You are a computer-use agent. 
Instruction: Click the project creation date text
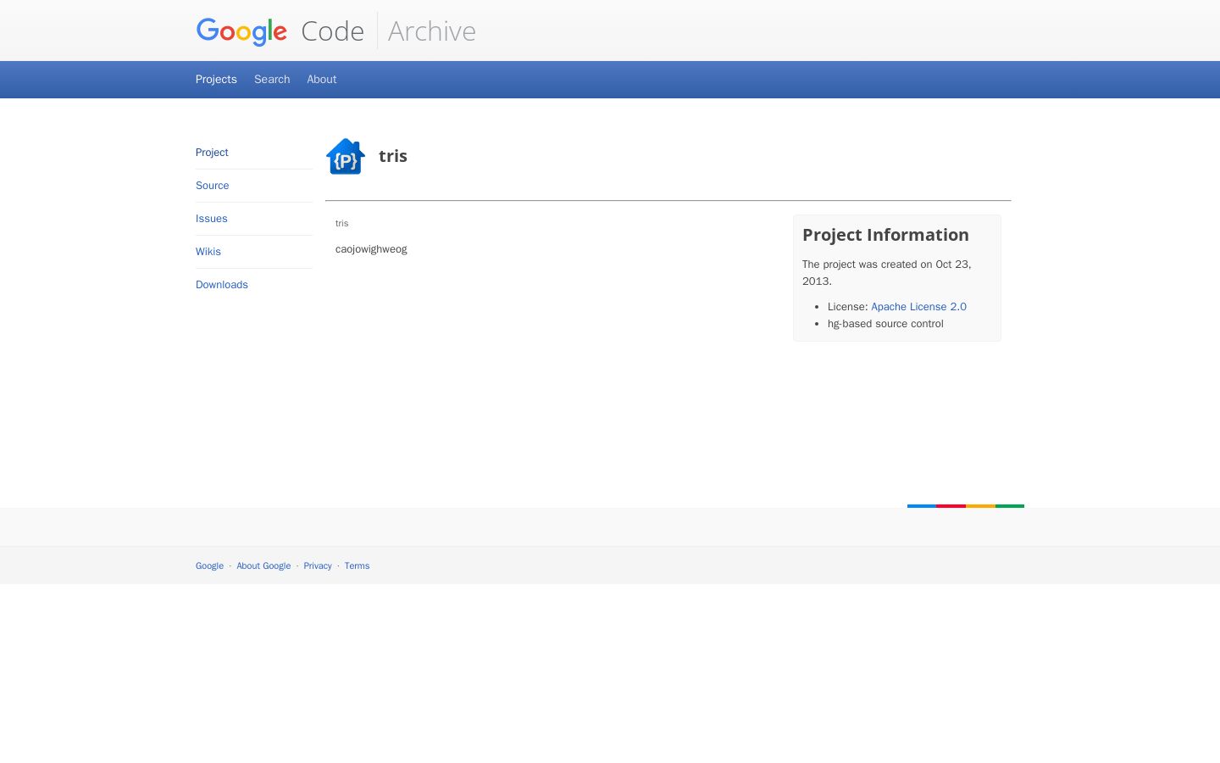(887, 273)
